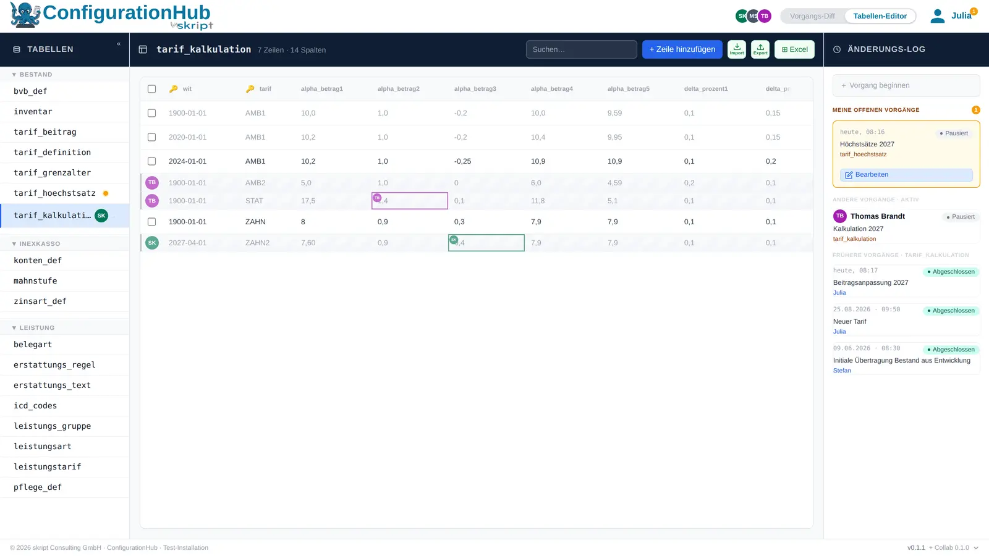Select the purple-highlighted alpha_betrag2 cell in STAT row
This screenshot has height=556, width=989.
click(410, 201)
